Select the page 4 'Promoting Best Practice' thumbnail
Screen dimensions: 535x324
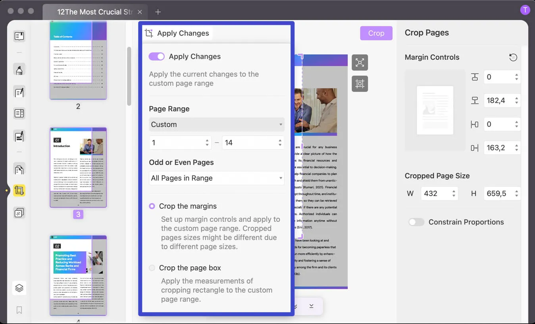coord(78,275)
